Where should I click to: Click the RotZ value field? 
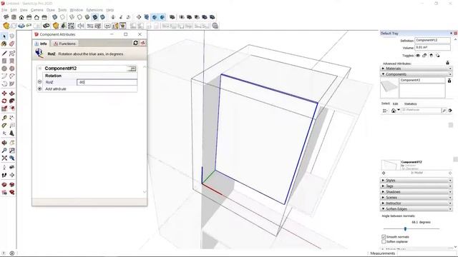(x=107, y=82)
